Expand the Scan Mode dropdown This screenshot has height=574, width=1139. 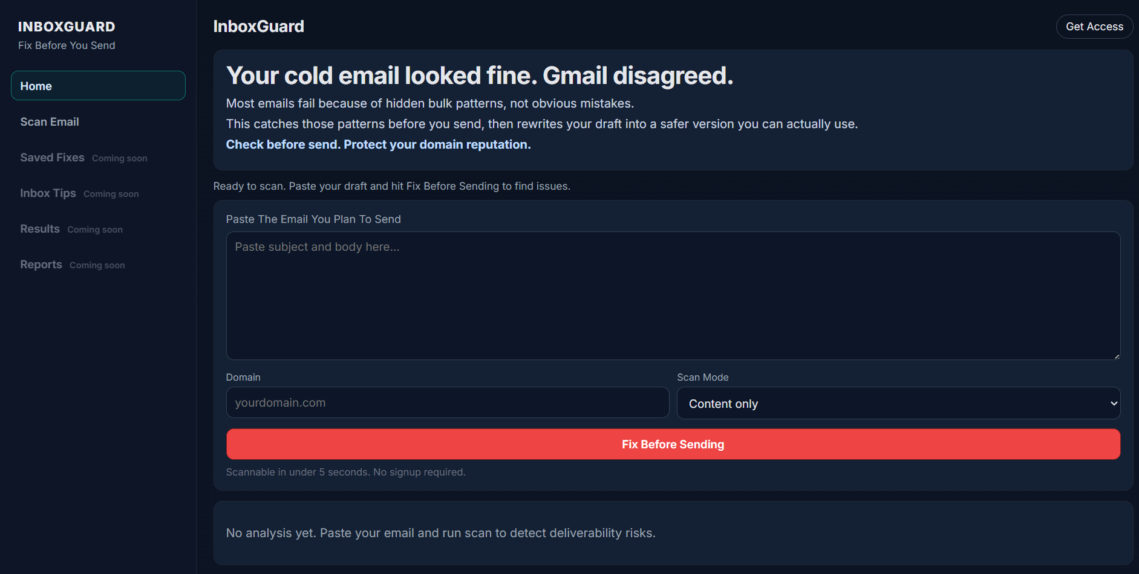tap(898, 403)
